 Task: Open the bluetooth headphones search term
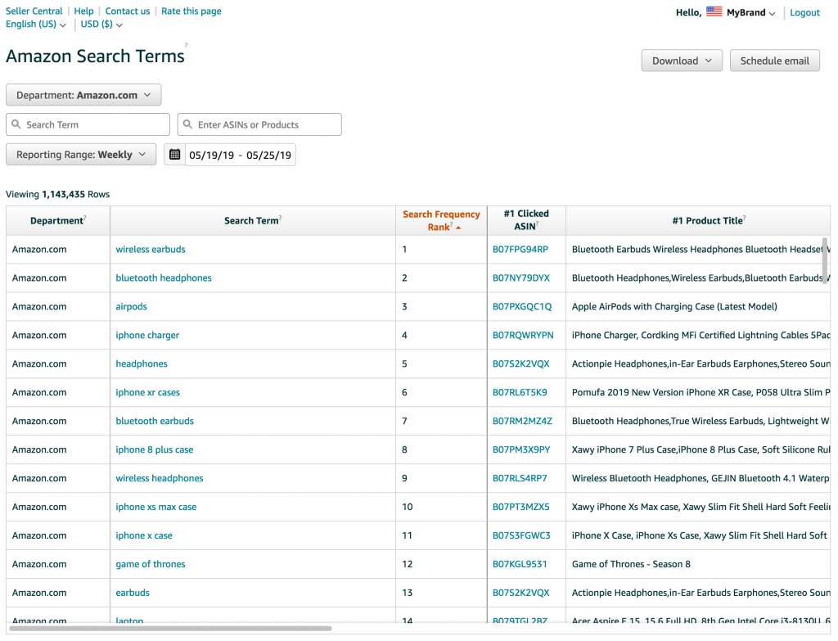164,278
